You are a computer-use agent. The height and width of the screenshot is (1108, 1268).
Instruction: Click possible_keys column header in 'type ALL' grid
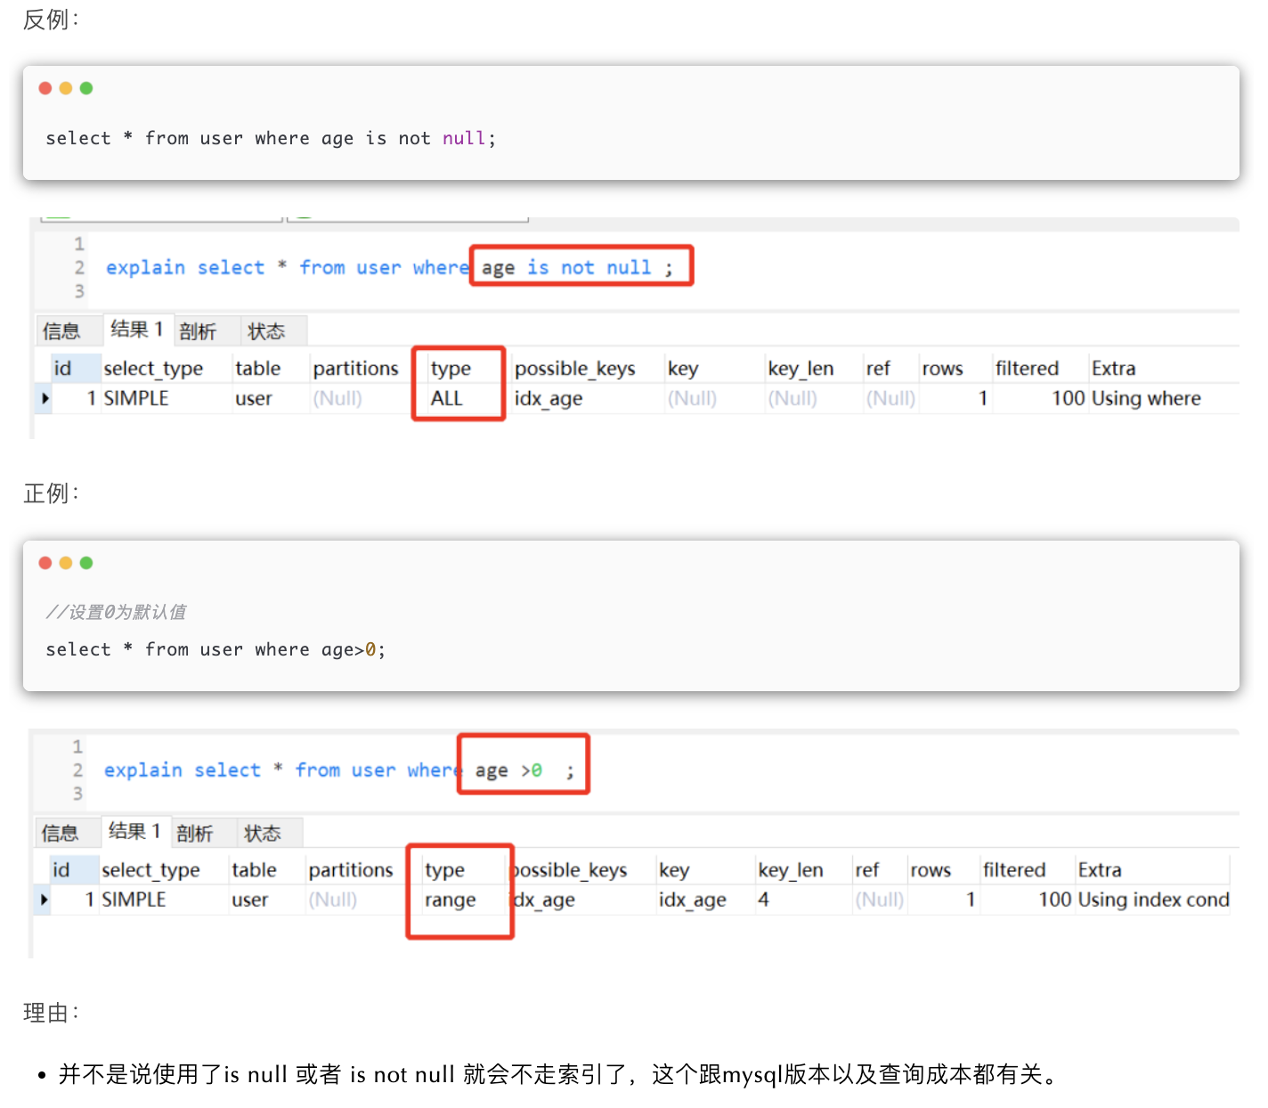click(575, 369)
